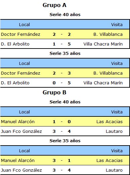This screenshot has width=130, height=175.
Task: Click Juan Fco González in Grupo B Serie 40
Action: click(21, 131)
